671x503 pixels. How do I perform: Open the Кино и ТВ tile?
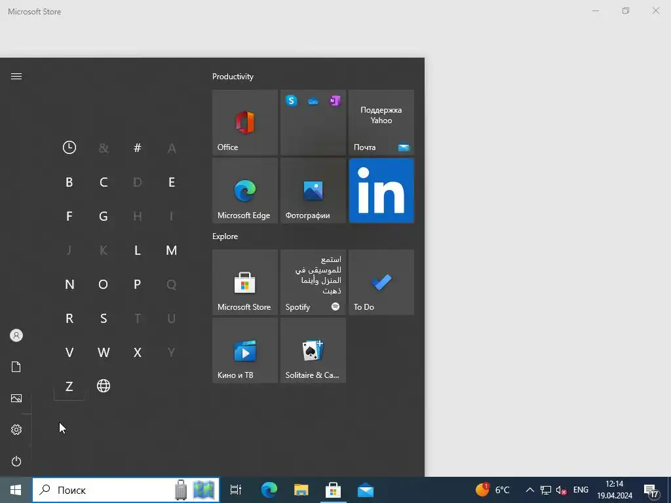coord(245,350)
